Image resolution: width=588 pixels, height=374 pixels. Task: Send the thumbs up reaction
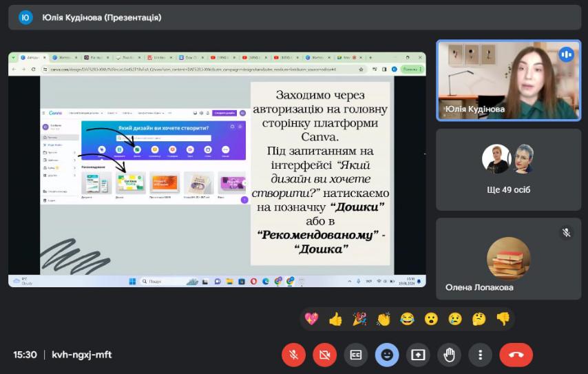pos(335,318)
